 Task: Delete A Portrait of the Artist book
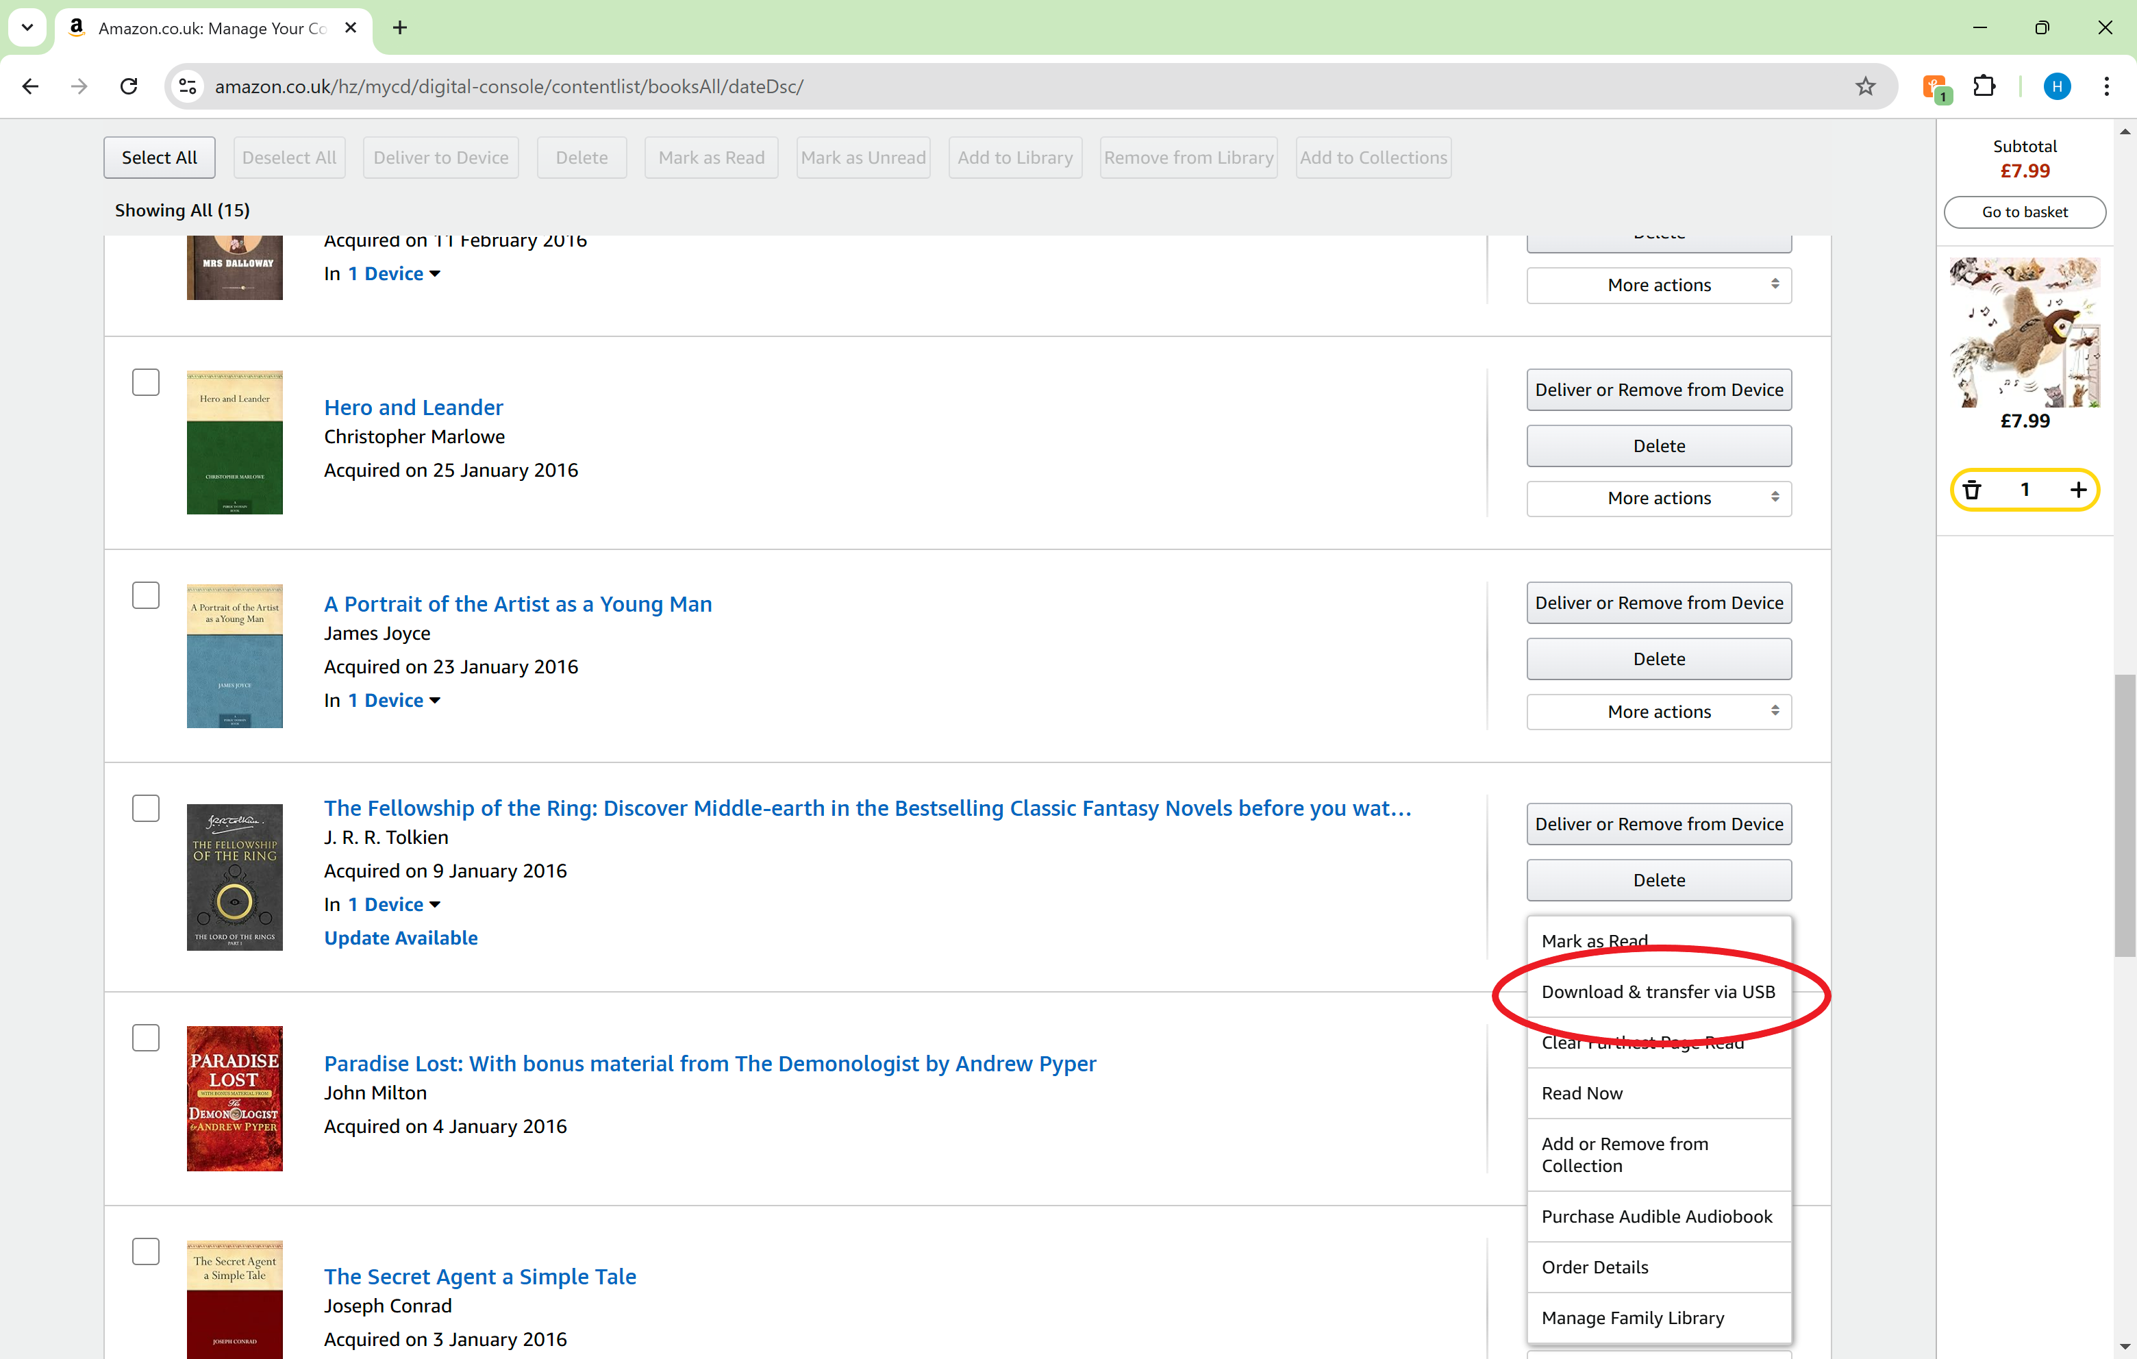(1659, 659)
